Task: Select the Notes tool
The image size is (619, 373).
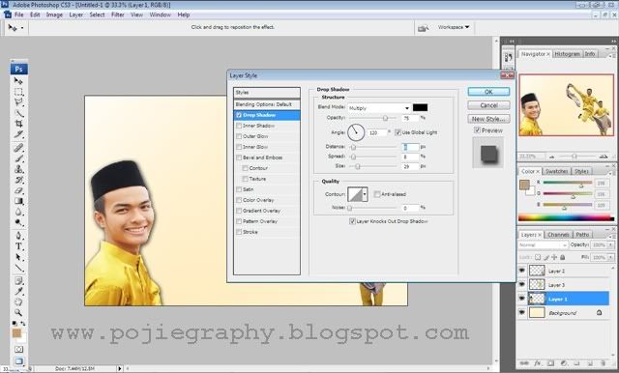Action: (x=18, y=281)
